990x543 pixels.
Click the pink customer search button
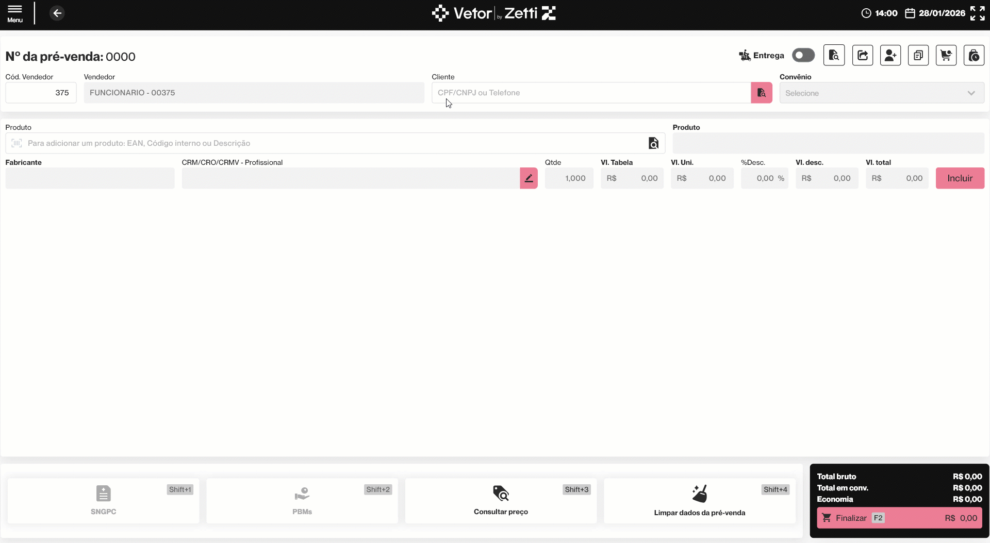click(x=762, y=93)
